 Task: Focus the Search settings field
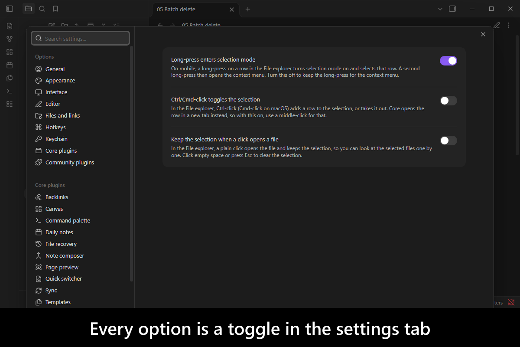(80, 39)
